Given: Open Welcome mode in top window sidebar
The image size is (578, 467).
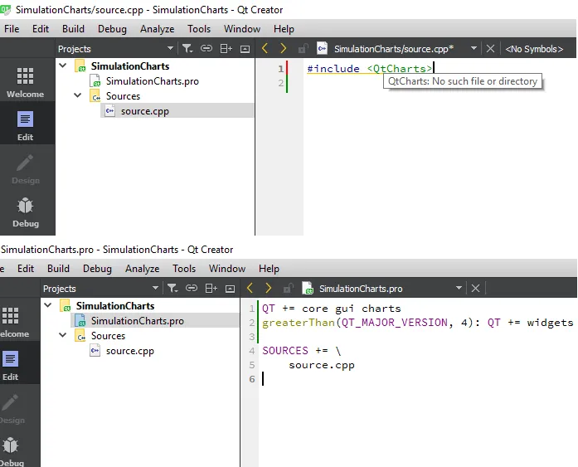Looking at the screenshot, I should click(25, 83).
